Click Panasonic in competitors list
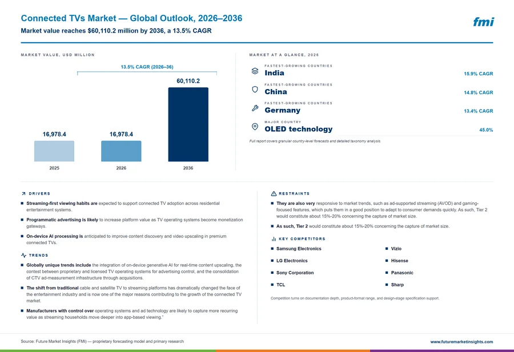 [x=402, y=273]
